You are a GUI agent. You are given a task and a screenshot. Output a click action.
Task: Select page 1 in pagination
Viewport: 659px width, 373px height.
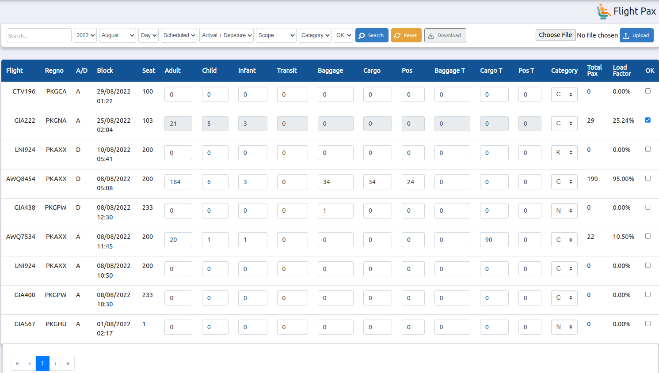click(x=42, y=363)
